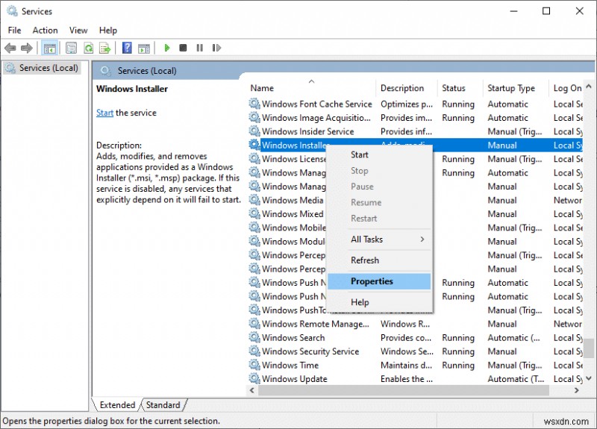Toggle Show/Hide Console Tree toolbar icon
The width and height of the screenshot is (597, 429).
50,48
